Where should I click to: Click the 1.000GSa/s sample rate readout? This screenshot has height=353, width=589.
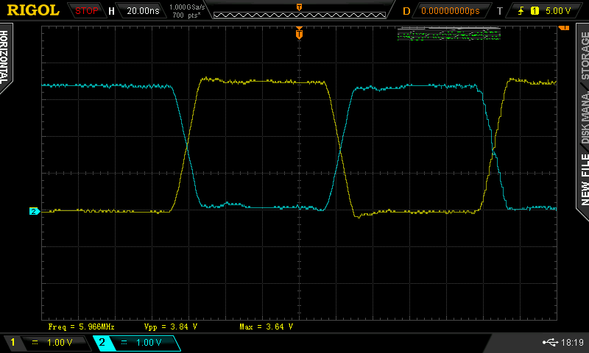point(187,7)
